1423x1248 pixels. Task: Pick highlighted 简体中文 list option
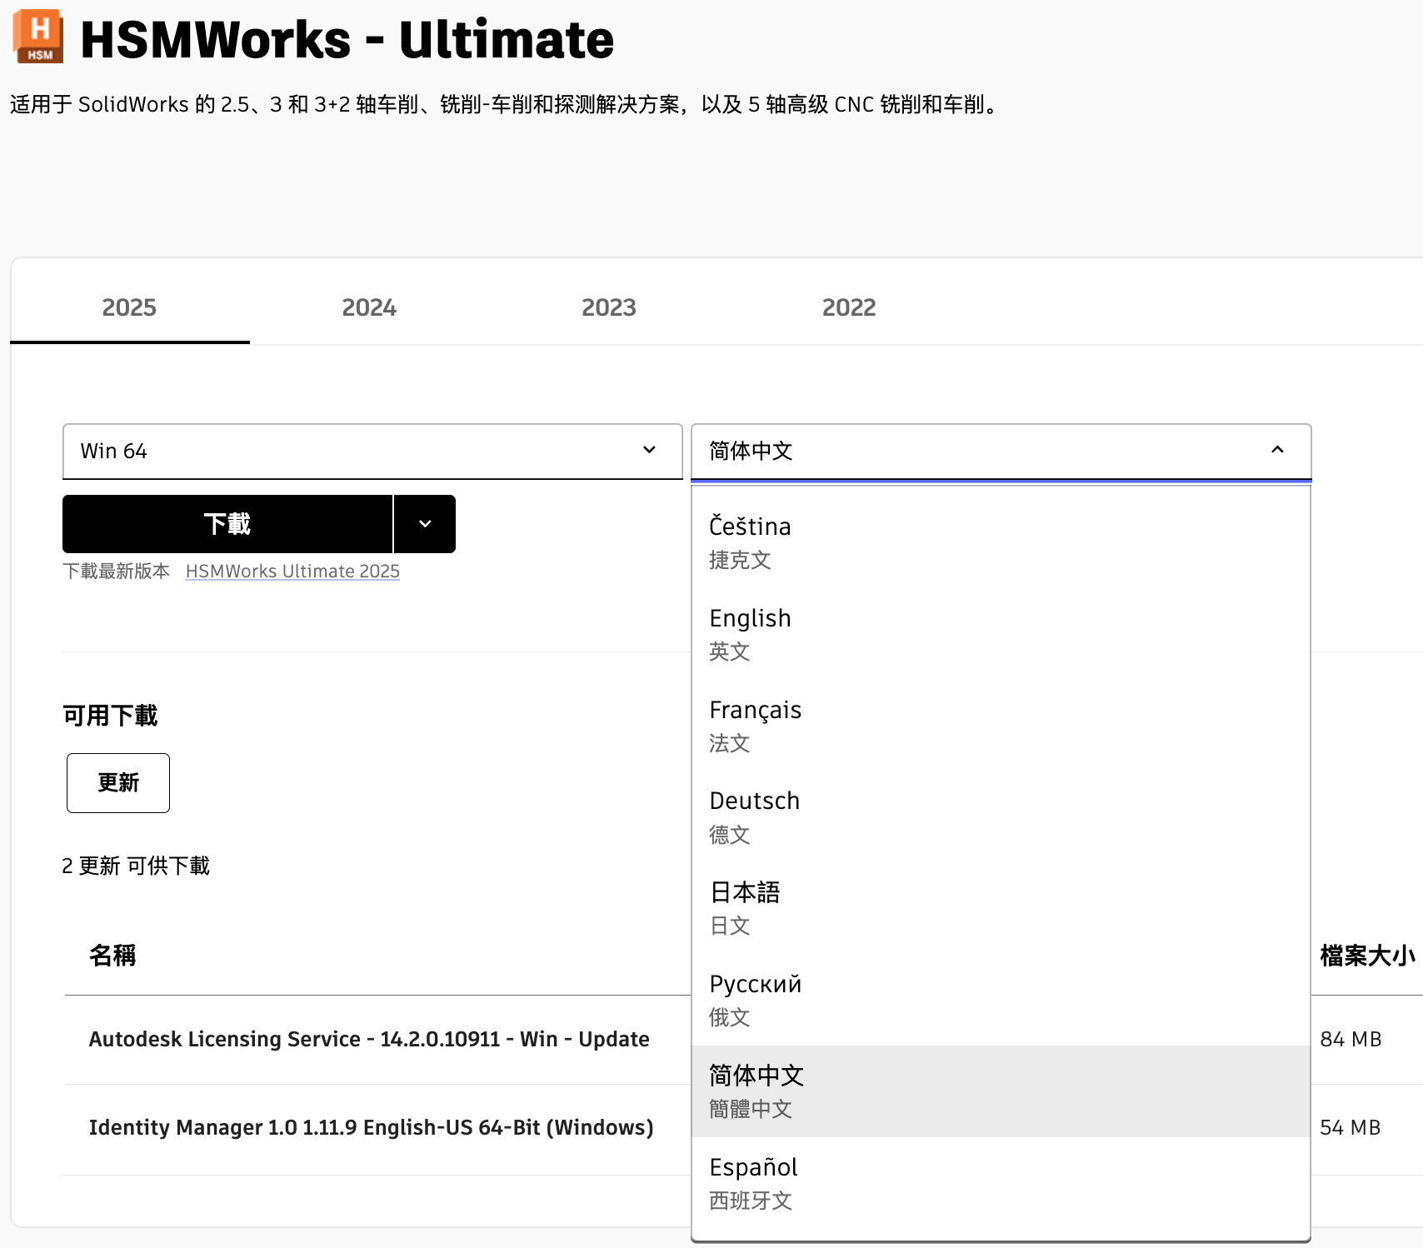tap(1001, 1091)
